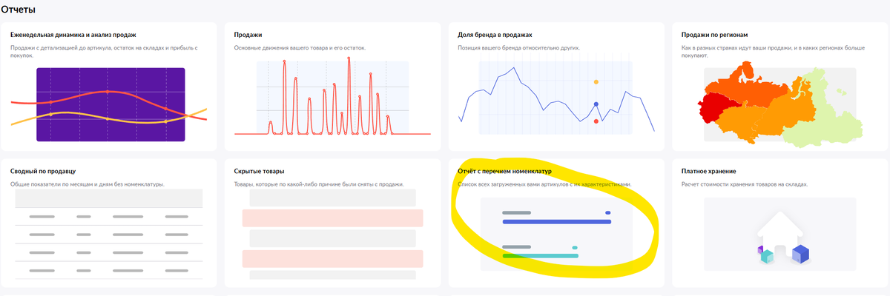This screenshot has height=296, width=890.
Task: Open the Продажи report title
Action: coord(248,35)
